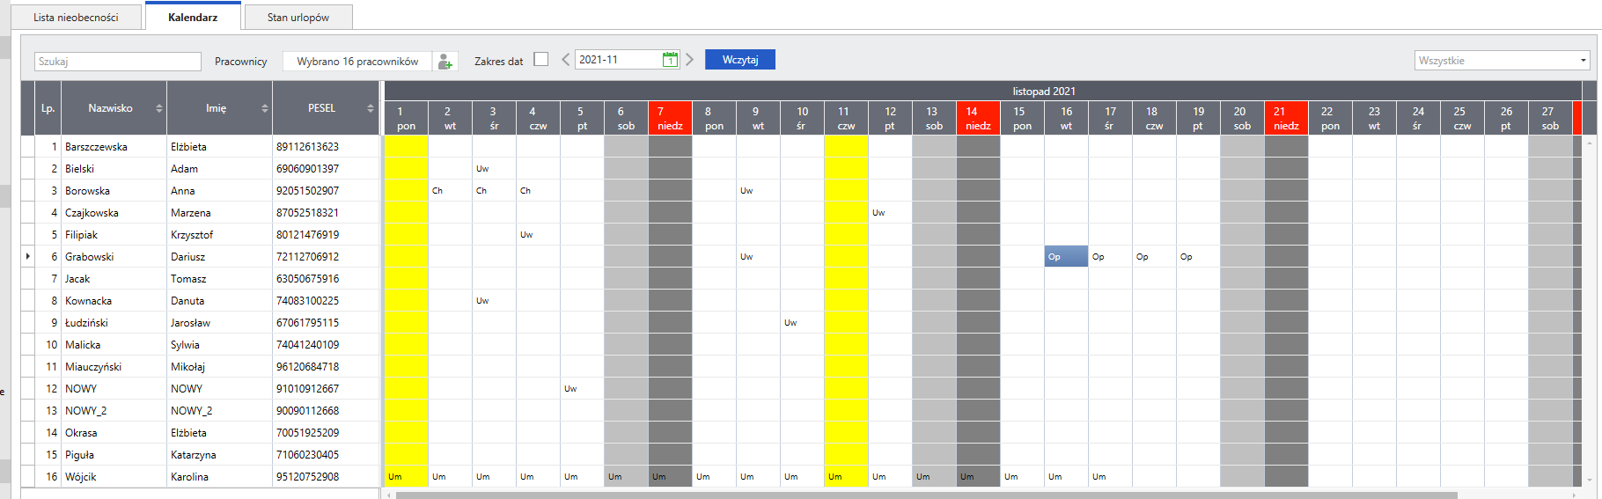This screenshot has width=1602, height=499.
Task: Sort by PESEL column arrows
Action: (x=371, y=108)
